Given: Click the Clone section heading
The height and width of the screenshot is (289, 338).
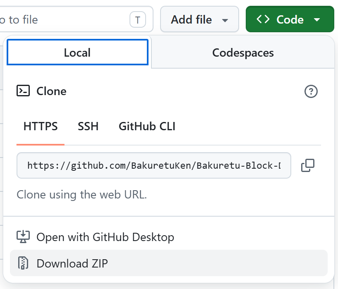Looking at the screenshot, I should click(x=51, y=91).
